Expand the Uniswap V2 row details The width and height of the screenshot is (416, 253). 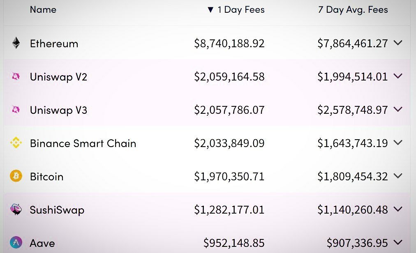coord(398,76)
